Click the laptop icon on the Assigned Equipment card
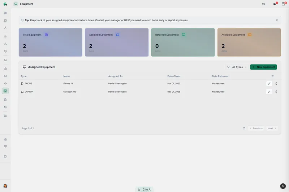The width and height of the screenshot is (289, 192). 118,35
